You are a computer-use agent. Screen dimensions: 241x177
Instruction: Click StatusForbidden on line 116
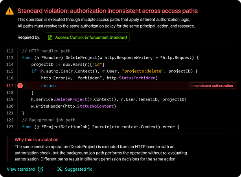[137, 78]
